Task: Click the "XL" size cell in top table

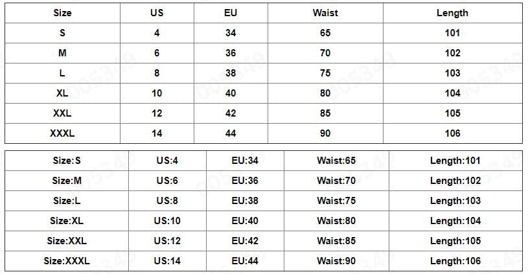Action: click(x=62, y=93)
